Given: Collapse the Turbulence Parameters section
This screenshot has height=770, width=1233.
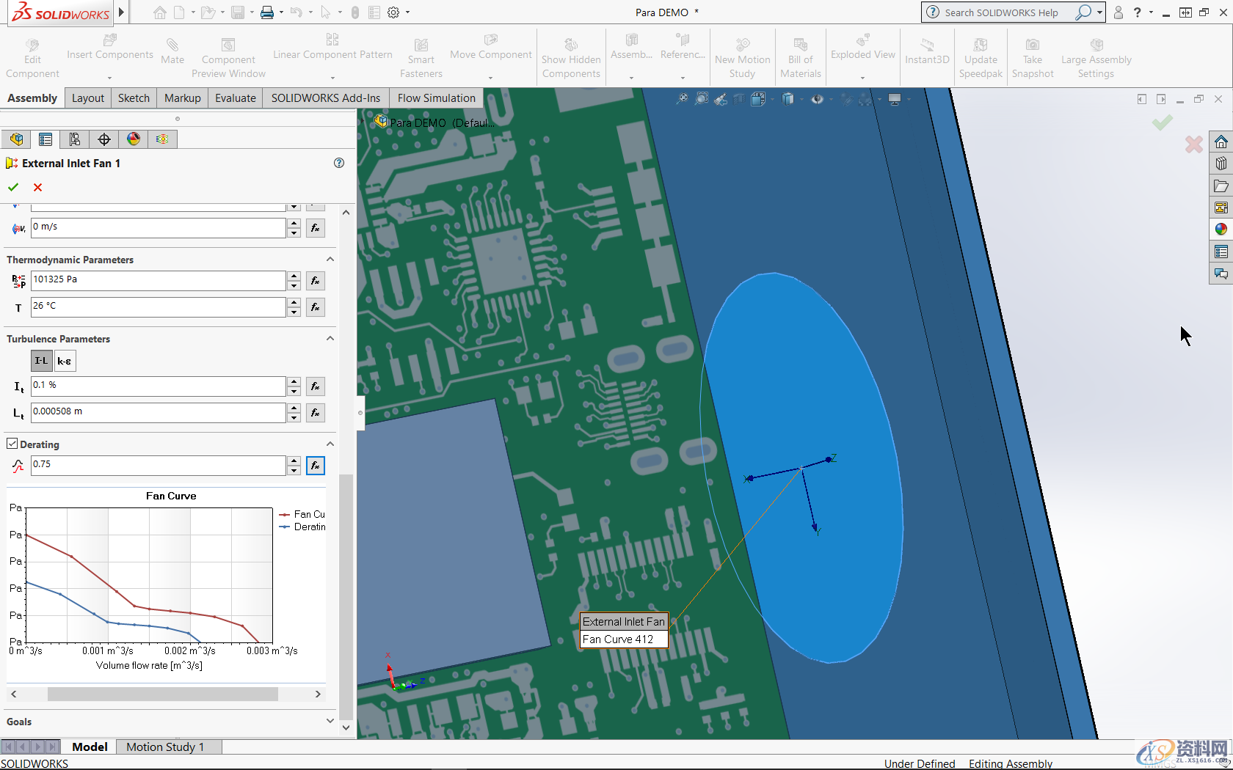Looking at the screenshot, I should [330, 338].
